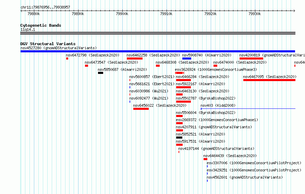Select nsv5852521 (Almarri2020) label
Screen dimensions: 305x194
pyautogui.click(x=200, y=134)
